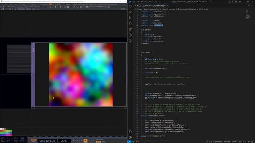The height and width of the screenshot is (143, 255).
Task: Open the Extensions view in VS Code
Action: 130,29
